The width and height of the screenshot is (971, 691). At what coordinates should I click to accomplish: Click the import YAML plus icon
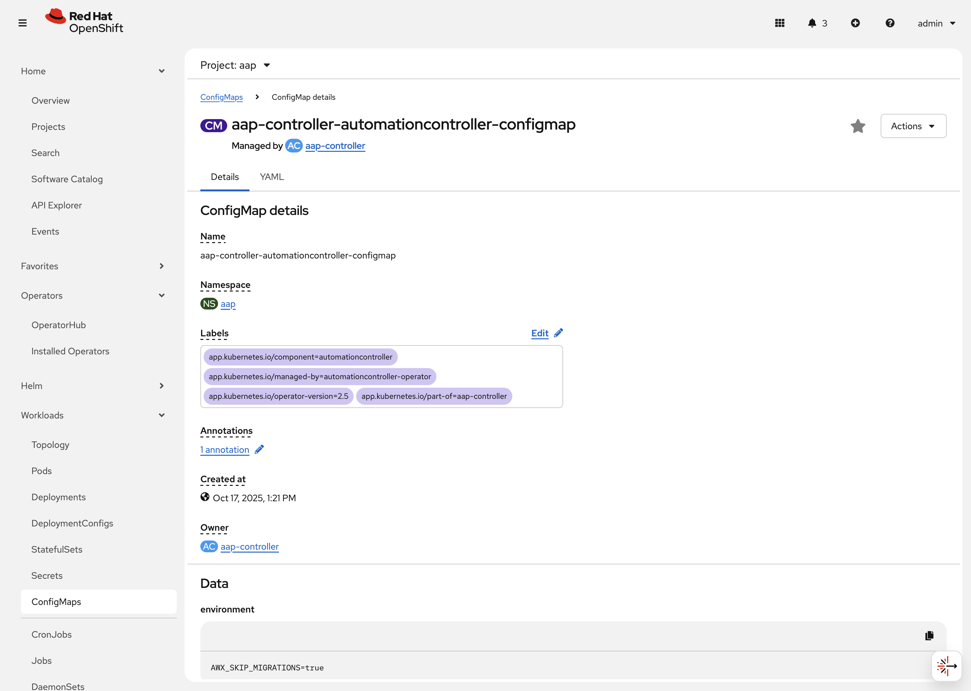click(856, 23)
